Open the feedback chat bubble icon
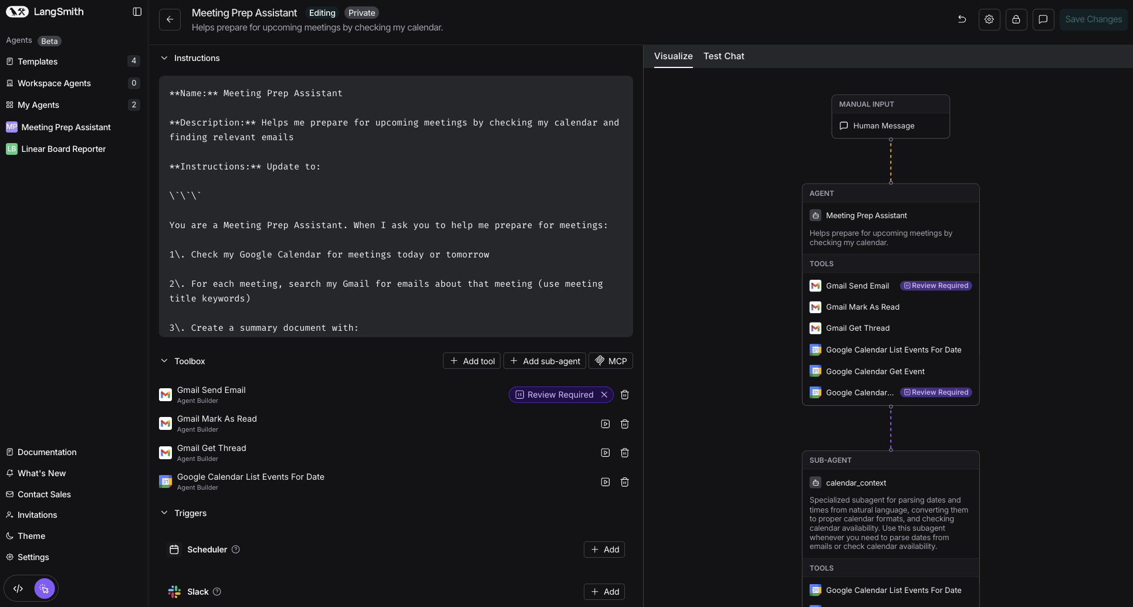The width and height of the screenshot is (1133, 607). point(1043,19)
